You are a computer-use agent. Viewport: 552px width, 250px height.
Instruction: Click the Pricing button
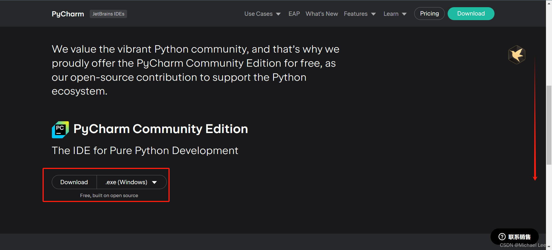429,14
